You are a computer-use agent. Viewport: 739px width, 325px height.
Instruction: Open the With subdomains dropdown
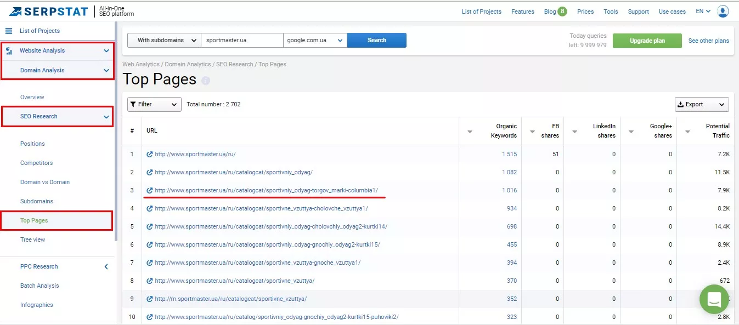pos(164,40)
